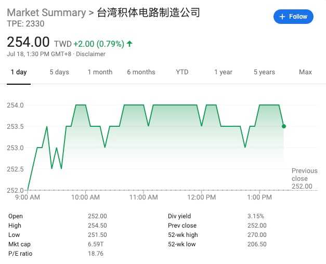Click the Jul 18, 1:30 PM timestamp

(39, 54)
